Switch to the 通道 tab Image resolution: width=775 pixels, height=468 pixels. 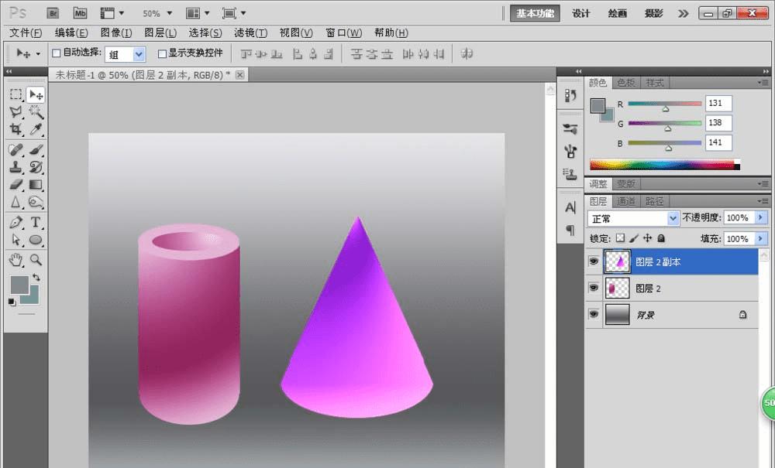(x=626, y=201)
